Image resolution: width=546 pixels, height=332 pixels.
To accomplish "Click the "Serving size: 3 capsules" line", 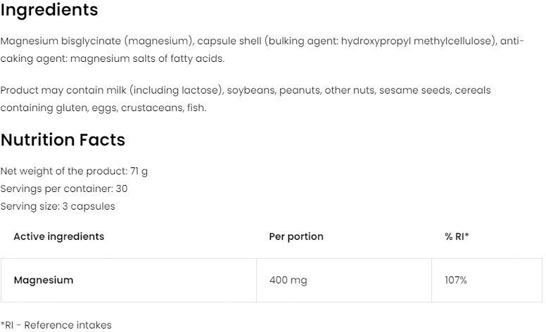I will (58, 206).
